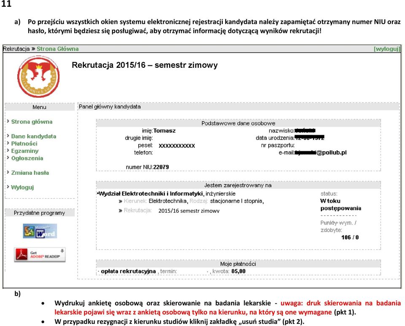
Task: Click the Panel główny kandydata title
Action: point(110,107)
